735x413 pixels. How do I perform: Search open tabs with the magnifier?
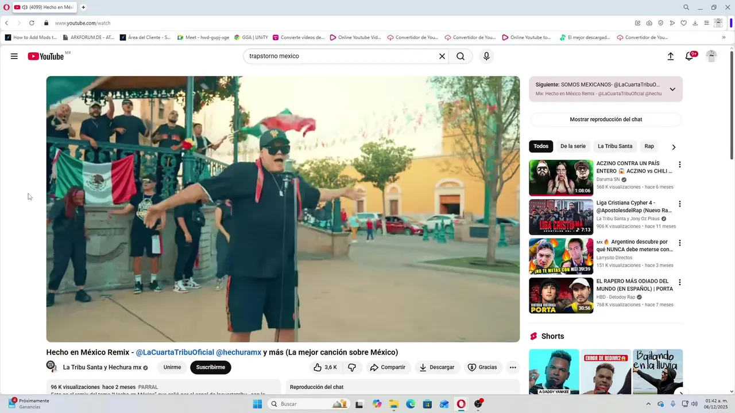tap(686, 7)
